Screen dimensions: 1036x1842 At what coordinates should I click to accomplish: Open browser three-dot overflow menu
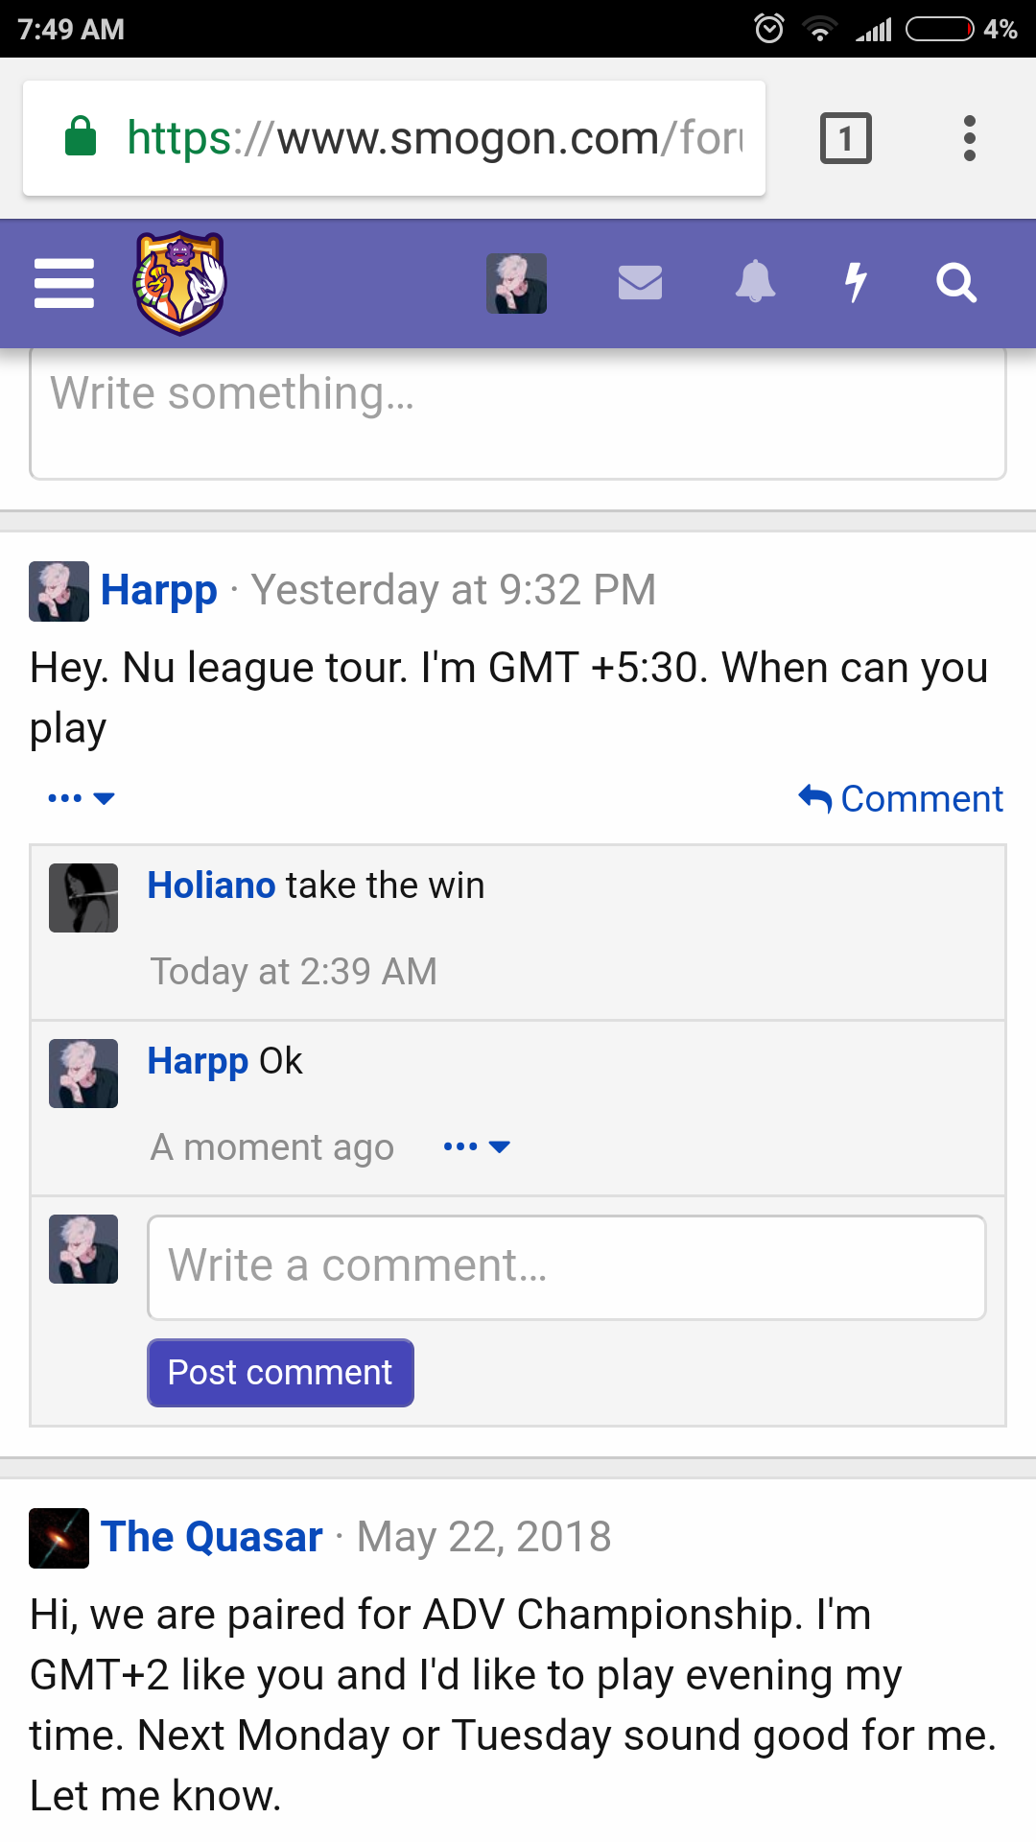click(x=969, y=138)
